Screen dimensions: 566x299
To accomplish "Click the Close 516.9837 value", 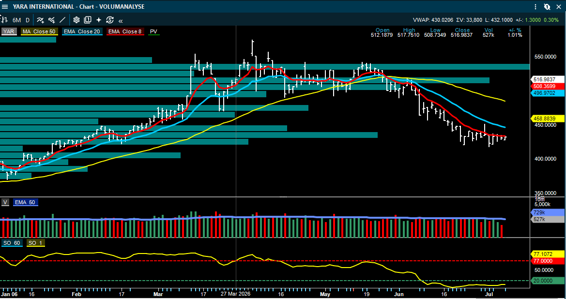I will pos(462,35).
